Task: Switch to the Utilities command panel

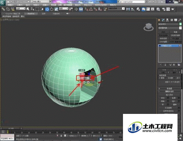Action: [x=180, y=20]
